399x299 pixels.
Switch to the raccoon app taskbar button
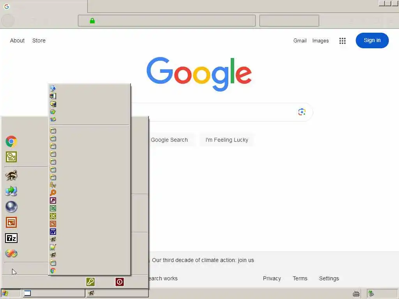pyautogui.click(x=117, y=293)
